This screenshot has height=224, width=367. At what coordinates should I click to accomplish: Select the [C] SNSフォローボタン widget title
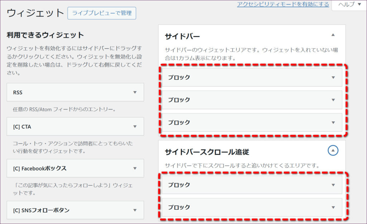[x=41, y=210]
